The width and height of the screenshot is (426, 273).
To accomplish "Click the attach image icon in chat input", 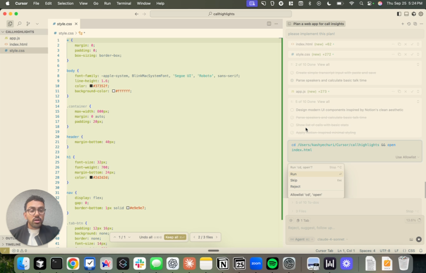I will tap(411, 239).
